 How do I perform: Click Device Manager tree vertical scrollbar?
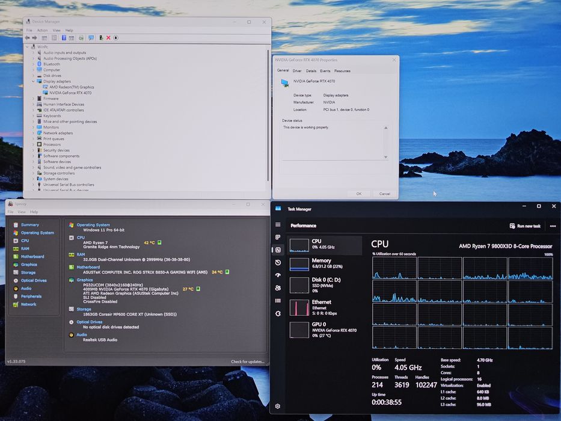[268, 115]
